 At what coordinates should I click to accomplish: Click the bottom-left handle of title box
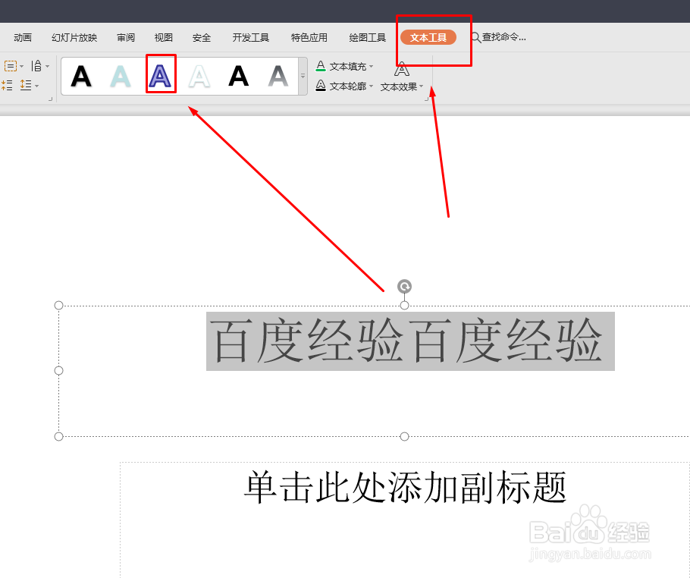pyautogui.click(x=58, y=436)
